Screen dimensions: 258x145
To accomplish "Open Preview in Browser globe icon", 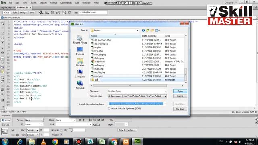I will (47, 12).
